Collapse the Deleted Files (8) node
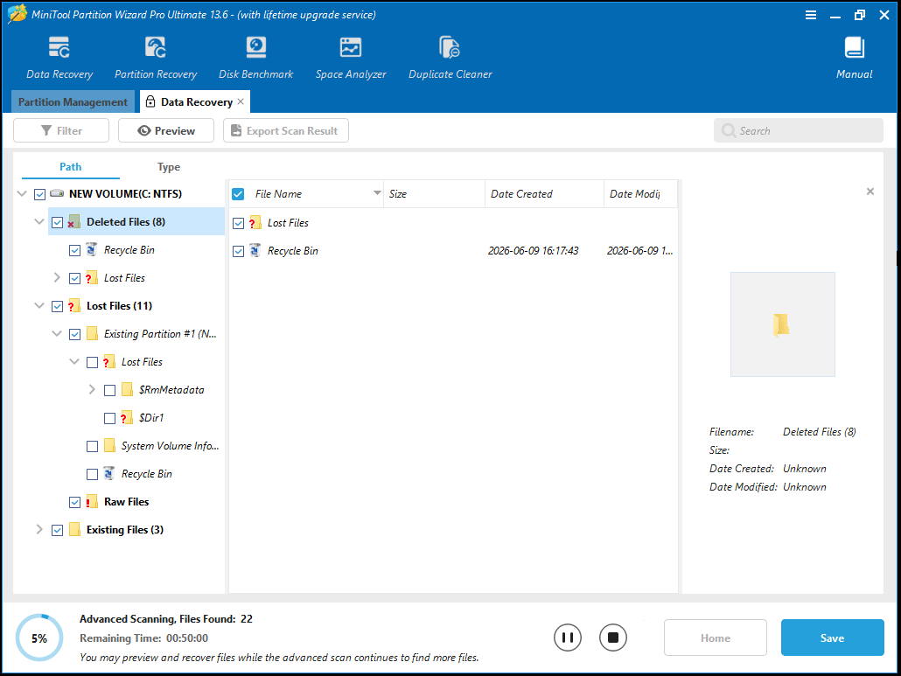Image resolution: width=901 pixels, height=676 pixels. click(39, 222)
